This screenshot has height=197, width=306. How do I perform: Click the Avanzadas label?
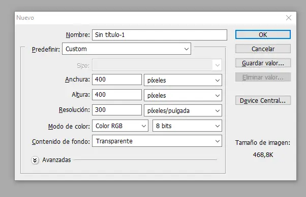pyautogui.click(x=56, y=160)
